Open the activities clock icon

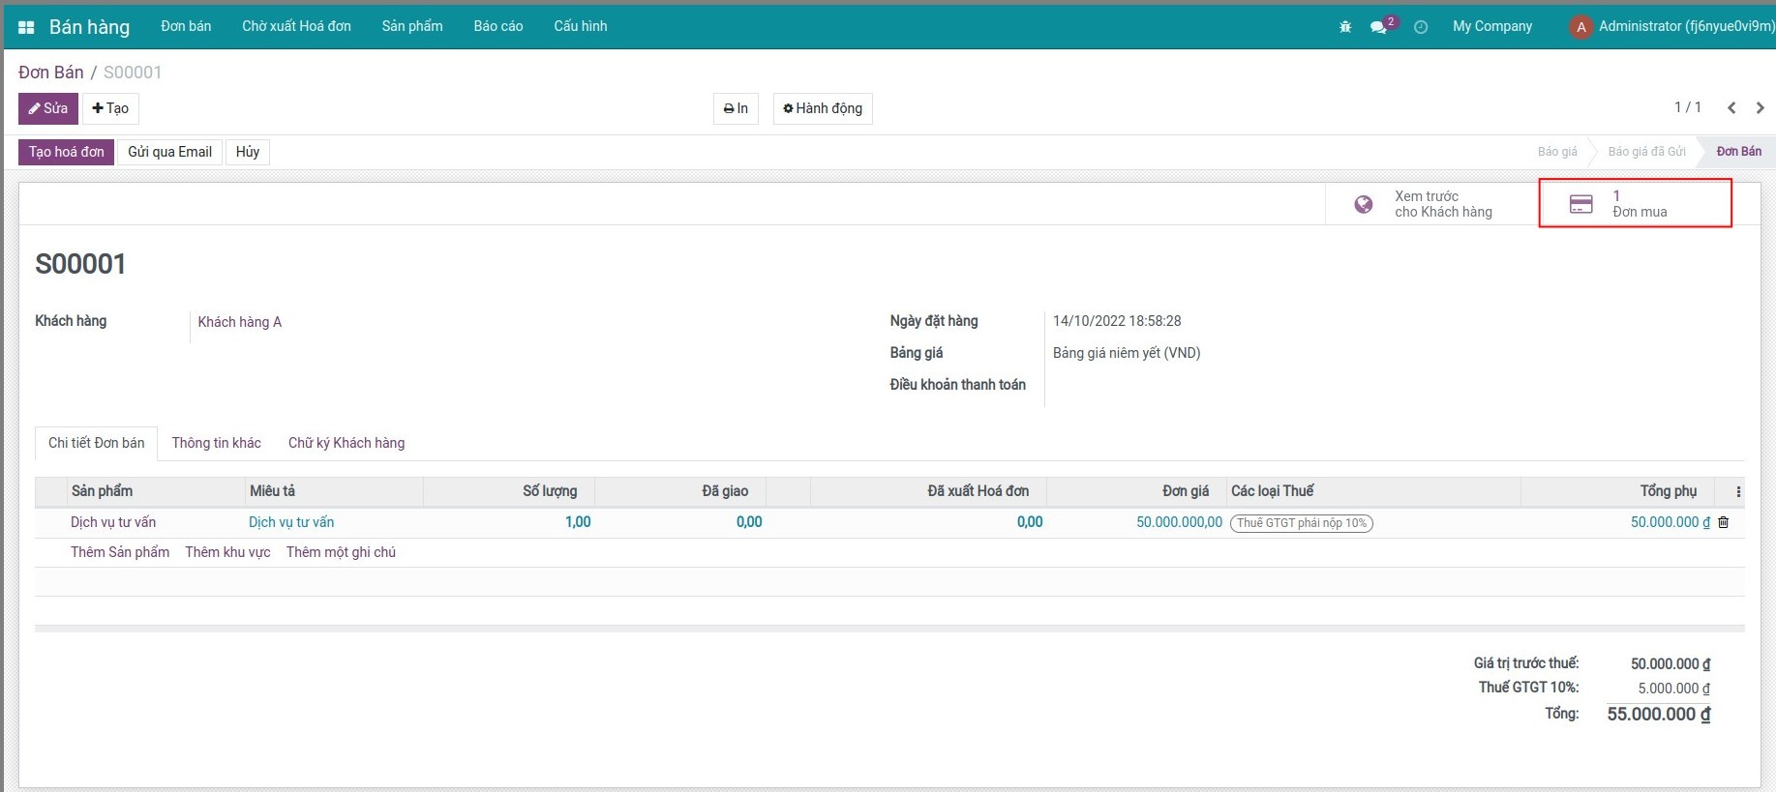[1421, 27]
